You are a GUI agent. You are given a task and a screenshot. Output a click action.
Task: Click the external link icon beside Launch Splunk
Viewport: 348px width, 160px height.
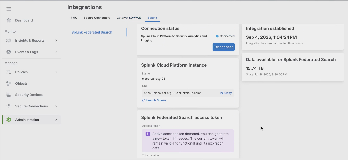point(143,100)
